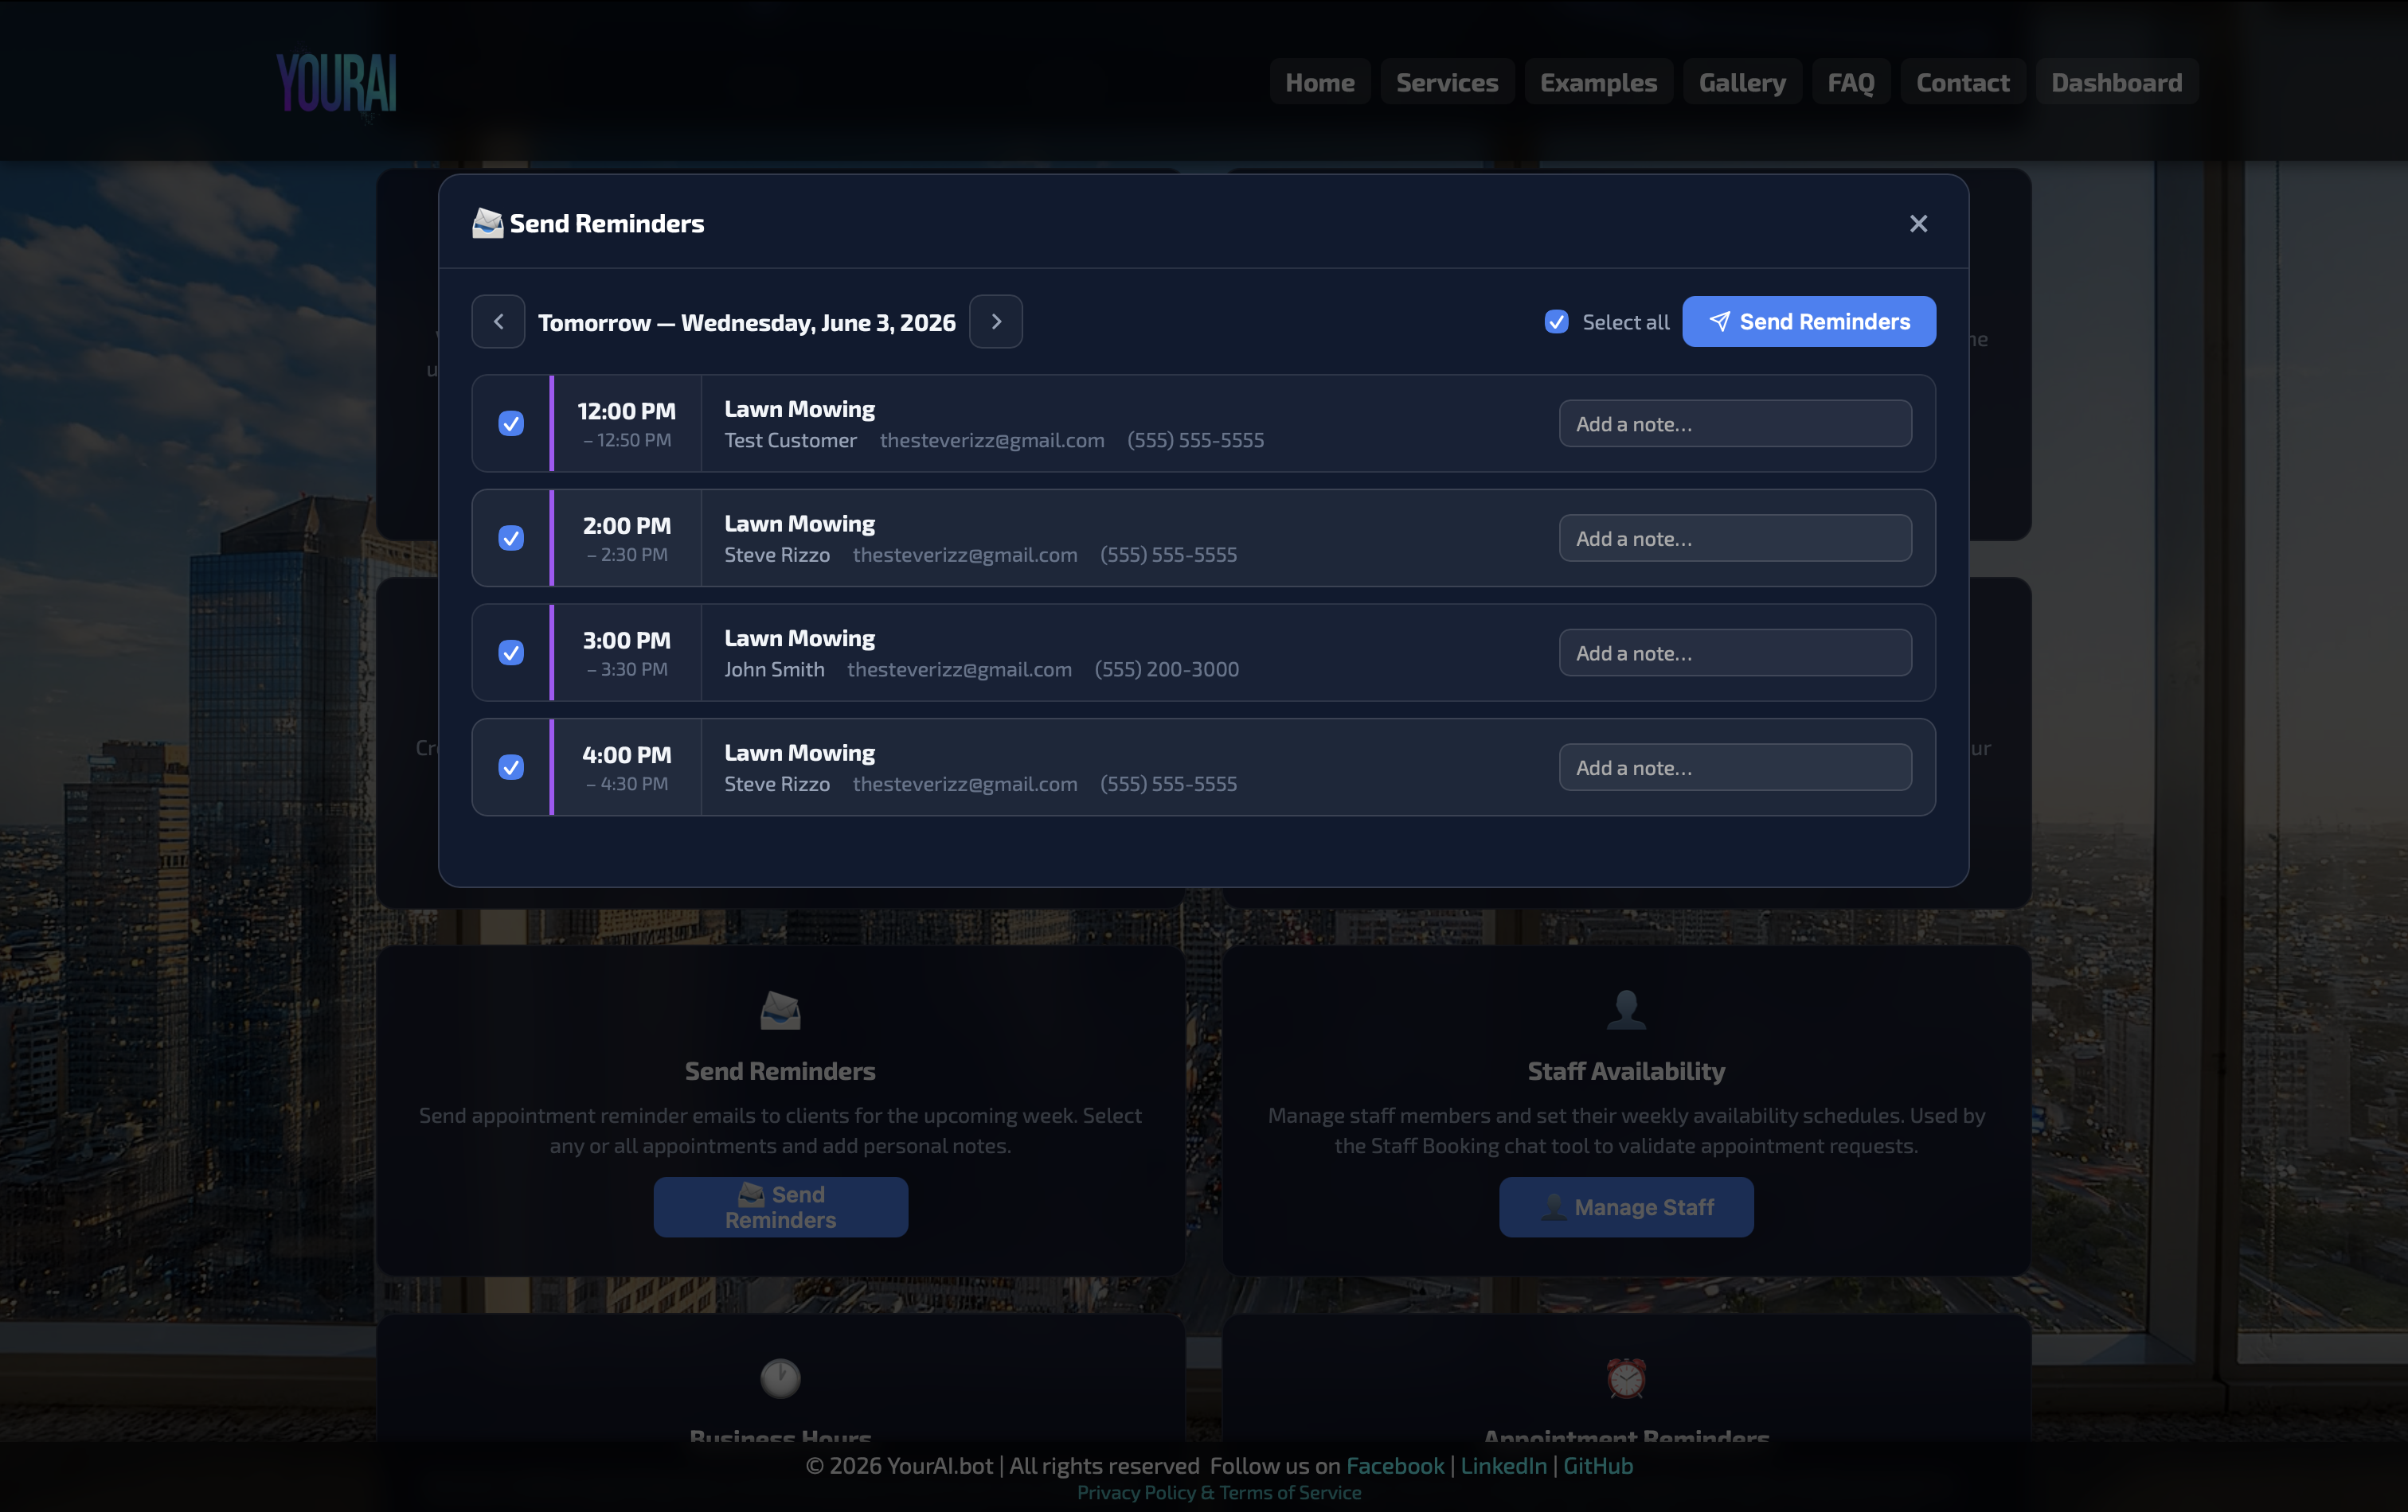
Task: Click the Staff Availability card heading
Action: [x=1626, y=1071]
